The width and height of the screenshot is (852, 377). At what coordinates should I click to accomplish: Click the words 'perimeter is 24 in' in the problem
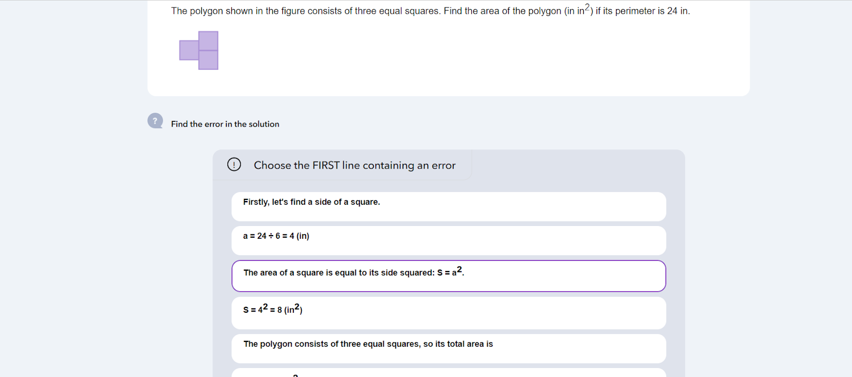652,11
